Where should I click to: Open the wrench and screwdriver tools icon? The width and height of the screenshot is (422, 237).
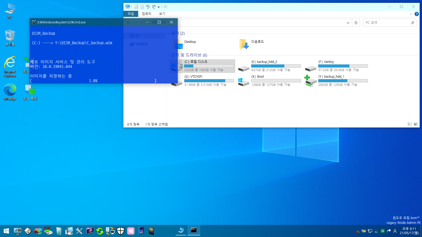point(79,231)
